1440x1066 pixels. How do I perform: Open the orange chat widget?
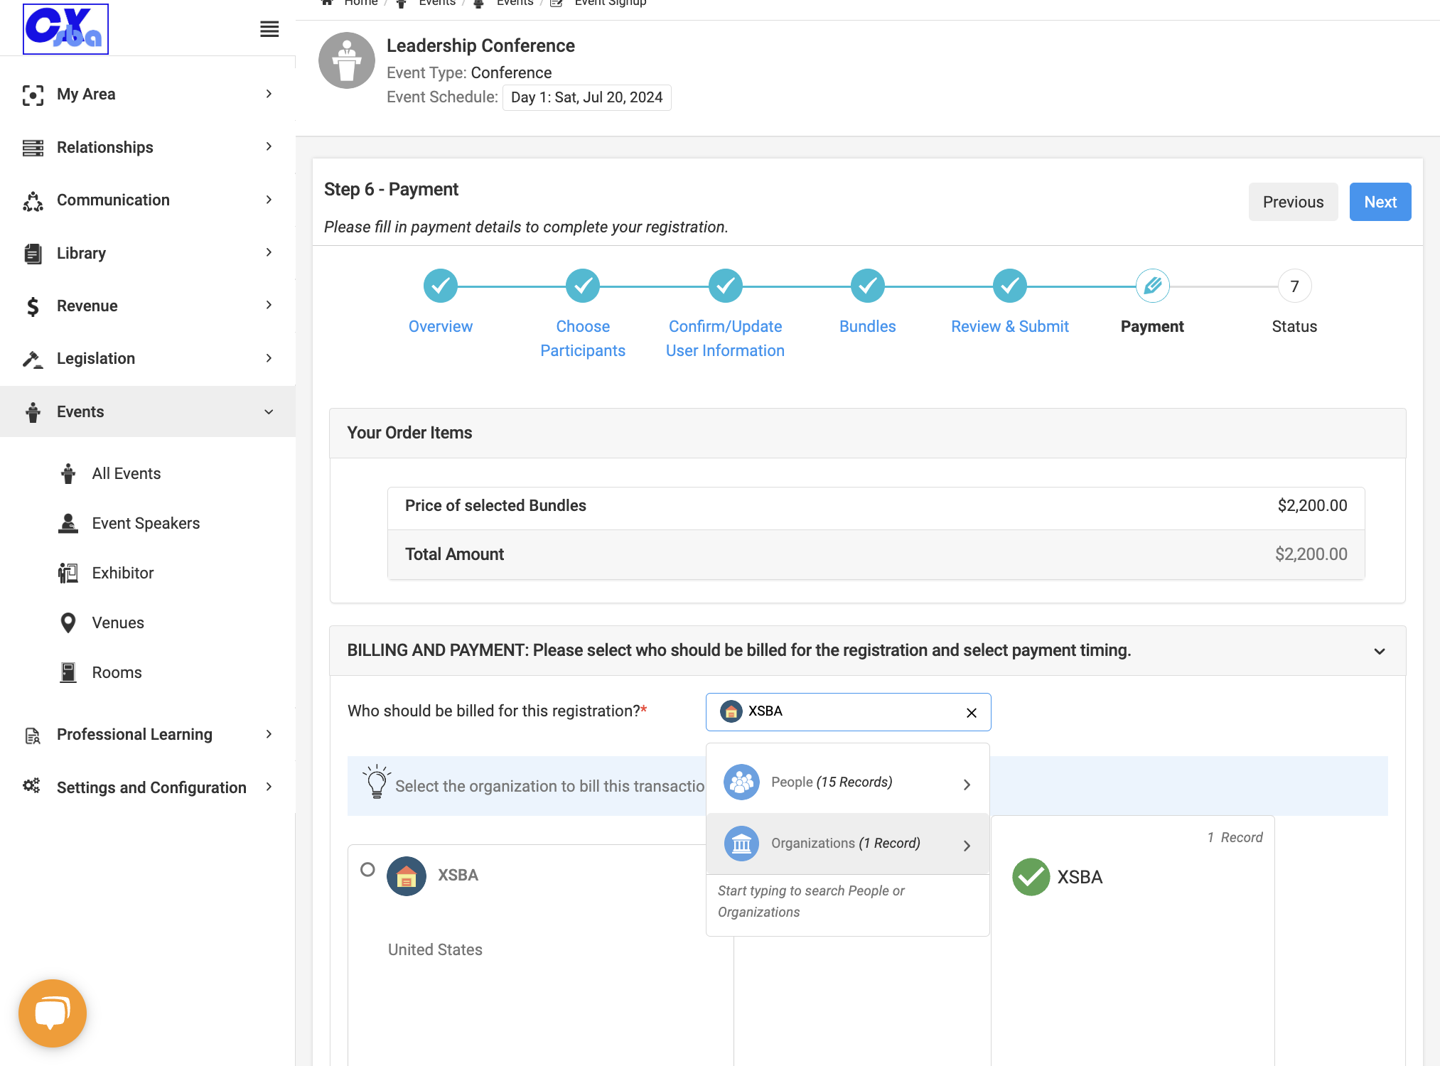click(x=53, y=1013)
